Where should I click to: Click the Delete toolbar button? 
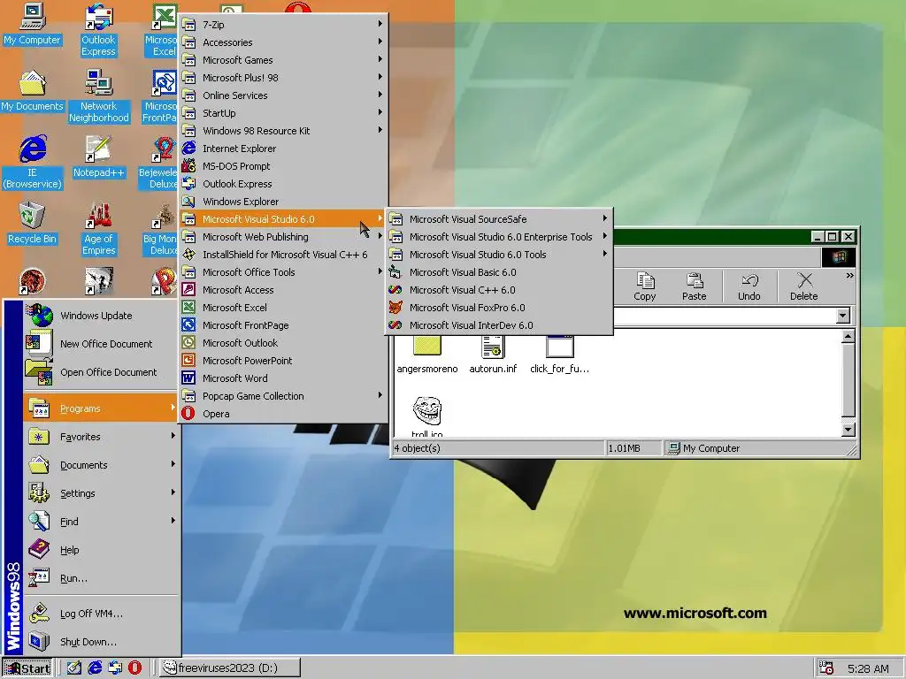coord(803,287)
